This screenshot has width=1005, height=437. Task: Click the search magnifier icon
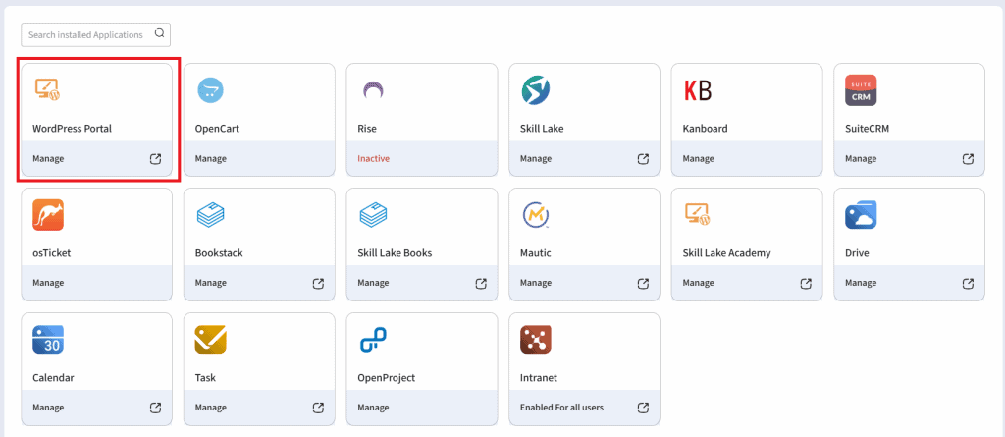point(159,34)
